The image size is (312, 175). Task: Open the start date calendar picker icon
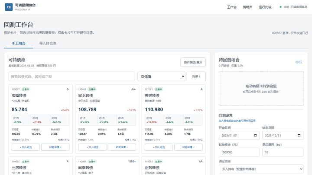tap(256, 136)
